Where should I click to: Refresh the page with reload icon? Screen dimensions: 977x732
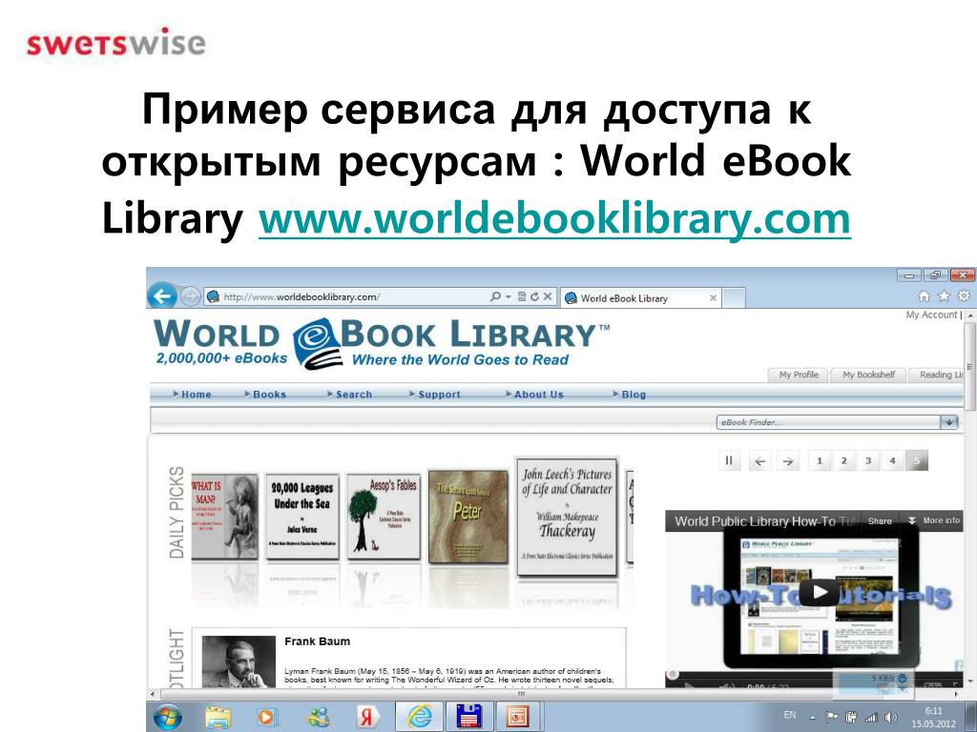[534, 297]
